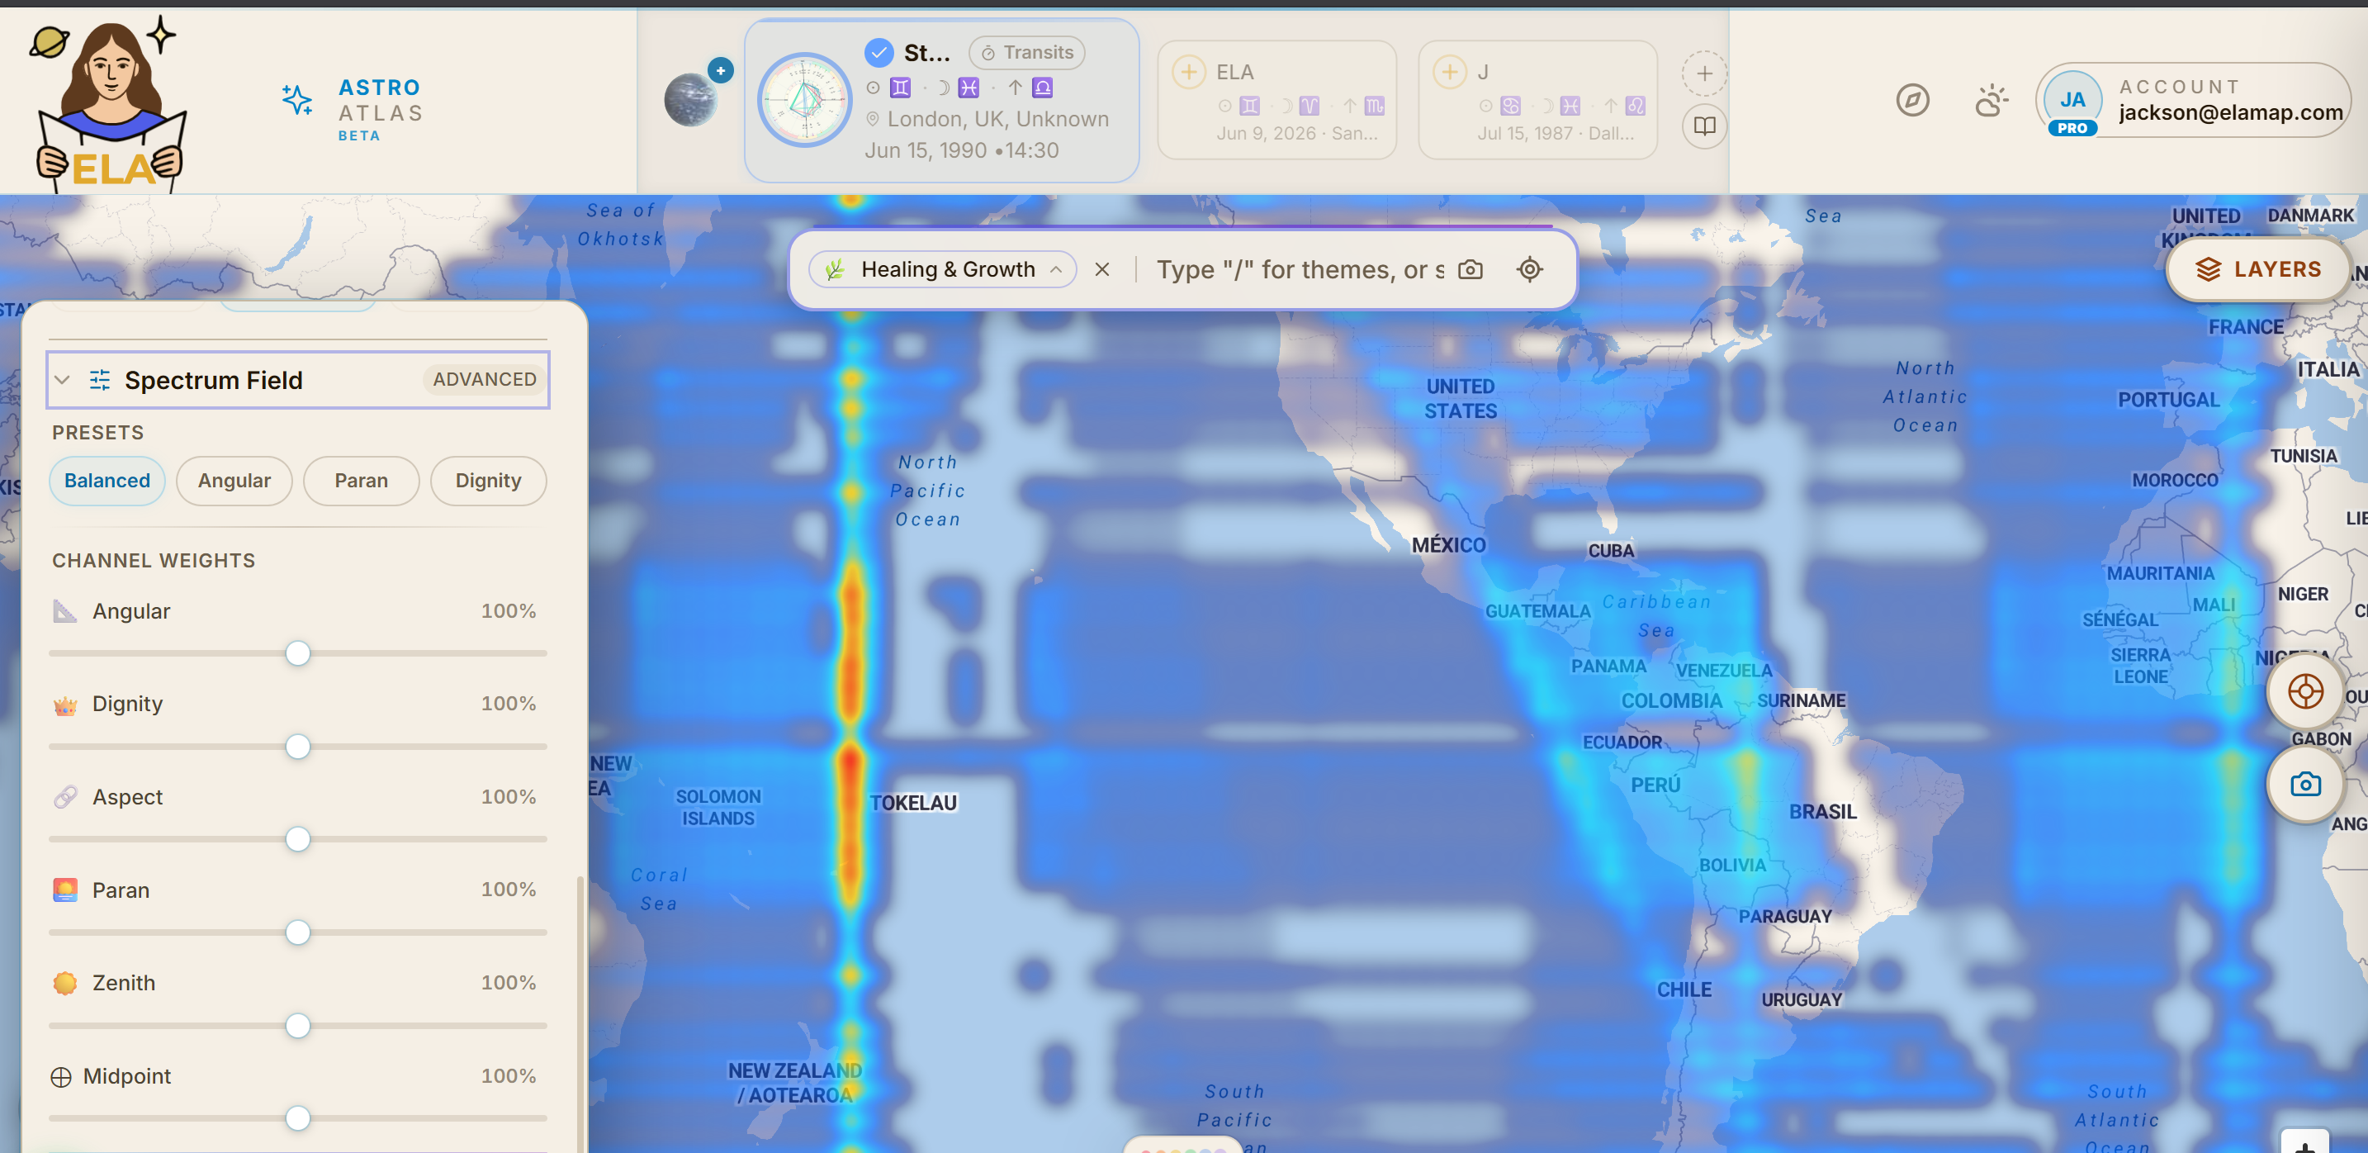Click the camera icon in search bar

tap(1471, 269)
